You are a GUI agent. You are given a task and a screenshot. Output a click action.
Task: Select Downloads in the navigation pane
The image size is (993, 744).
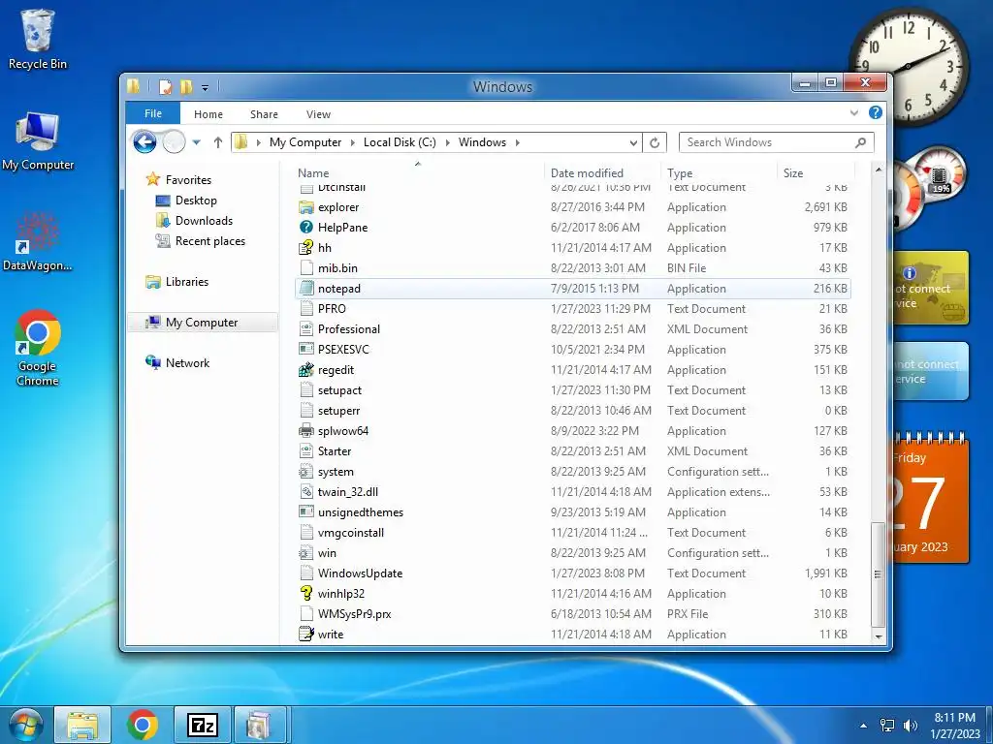coord(204,221)
